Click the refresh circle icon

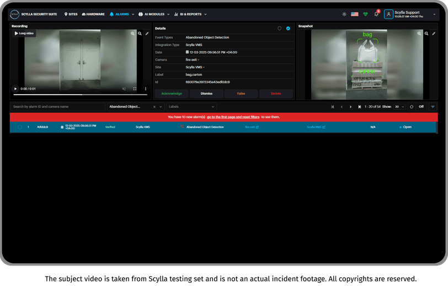point(412,107)
